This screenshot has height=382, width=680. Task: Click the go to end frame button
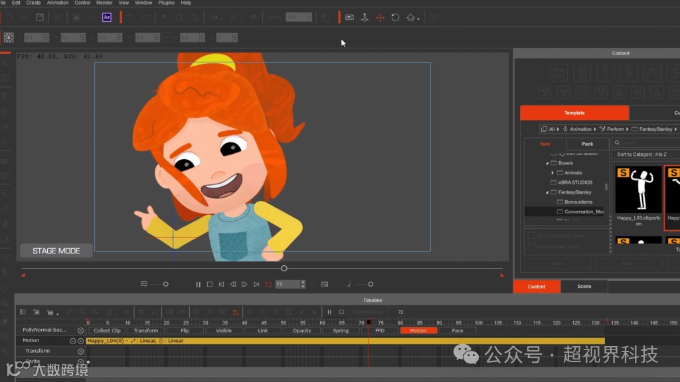coord(256,285)
